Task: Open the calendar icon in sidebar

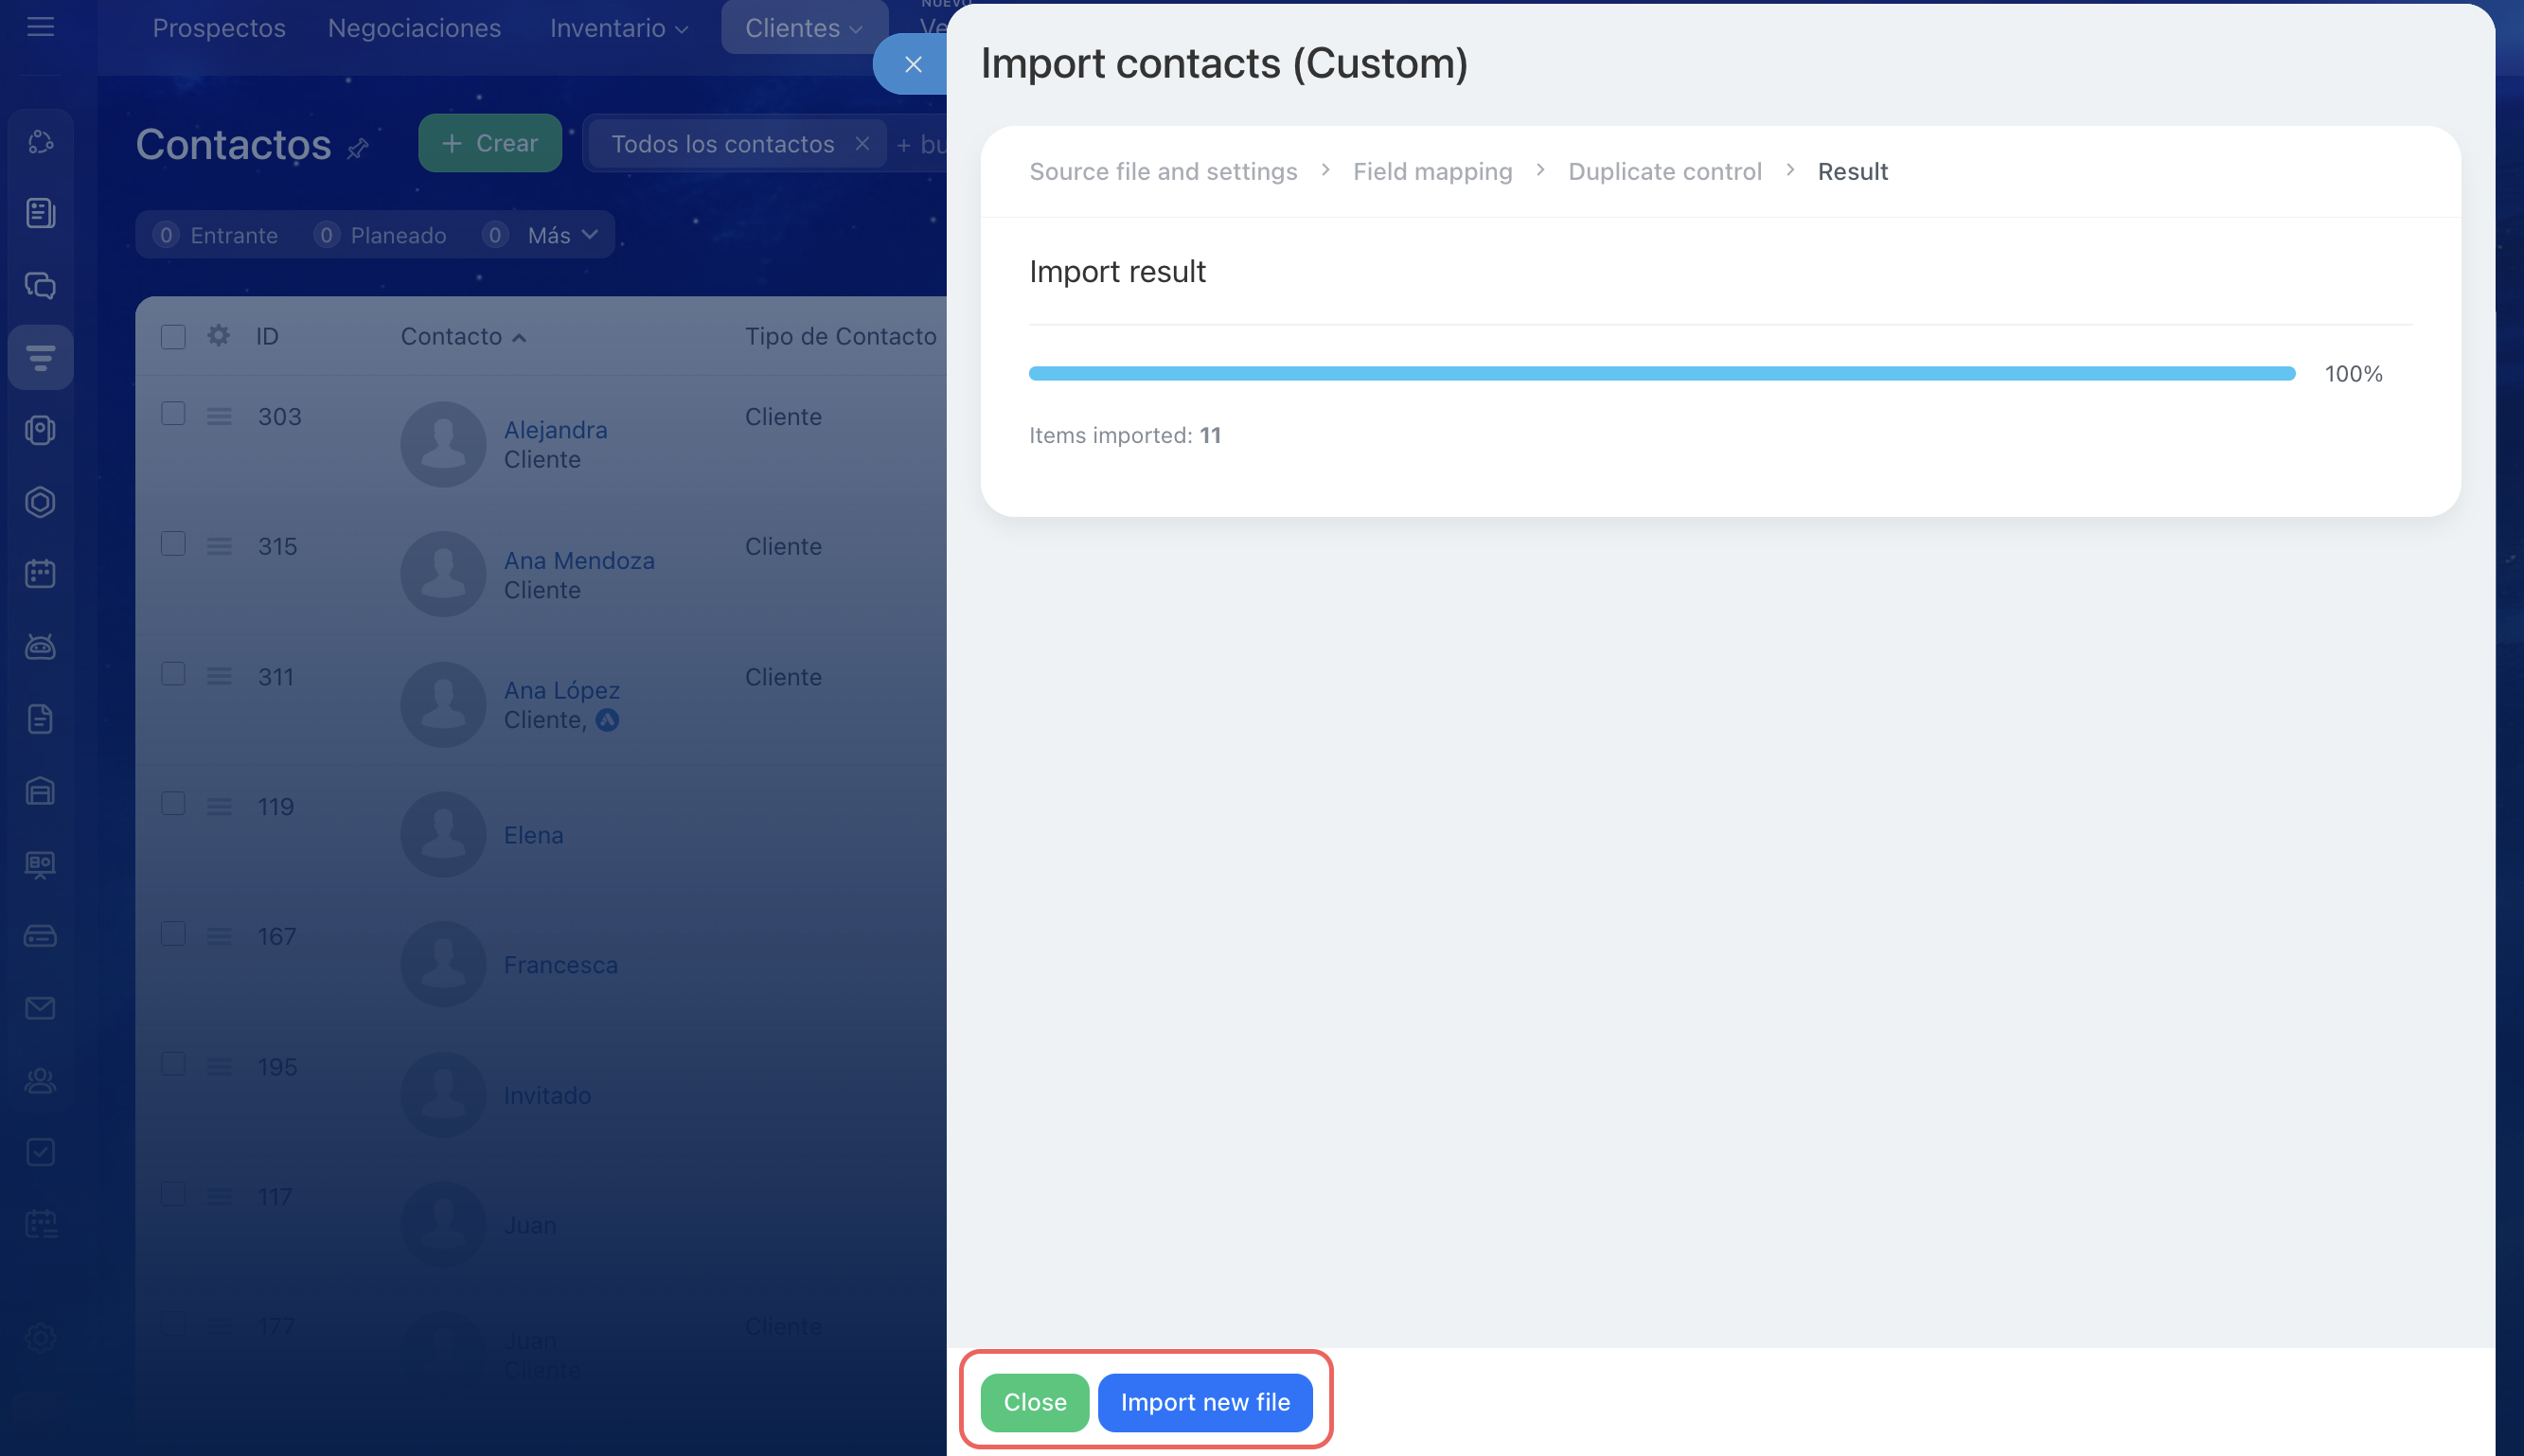Action: (x=40, y=574)
